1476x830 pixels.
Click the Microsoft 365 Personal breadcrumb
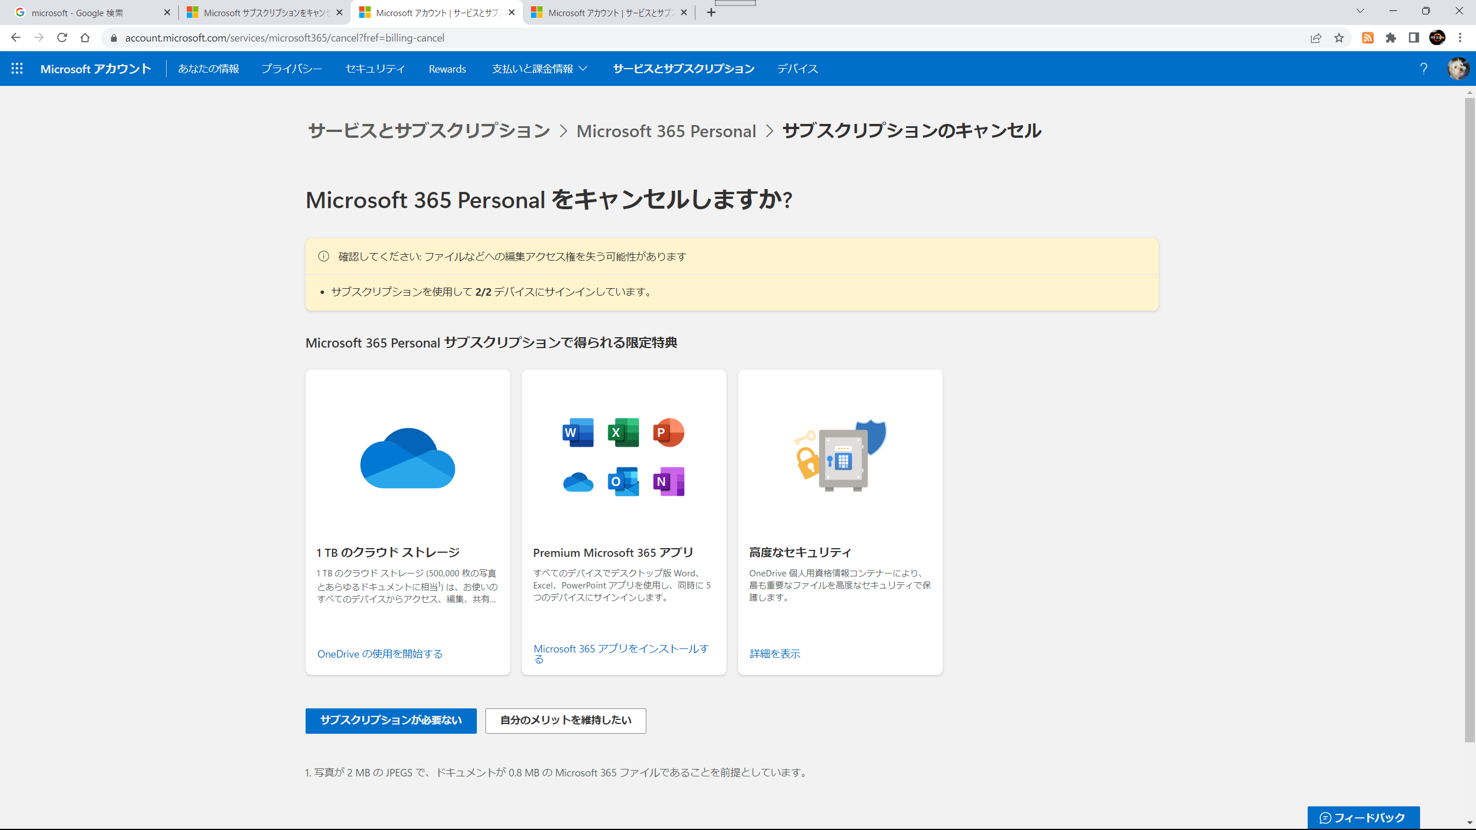coord(666,131)
